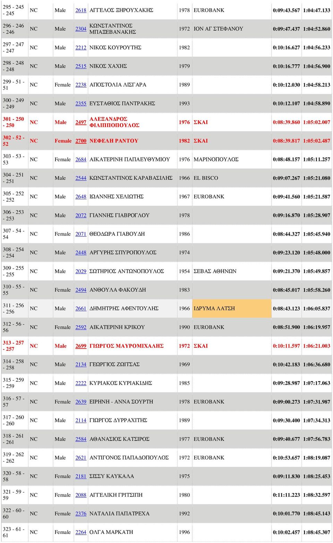The image size is (333, 543).
Task: Open bib number 2376 link
Action: [81, 513]
